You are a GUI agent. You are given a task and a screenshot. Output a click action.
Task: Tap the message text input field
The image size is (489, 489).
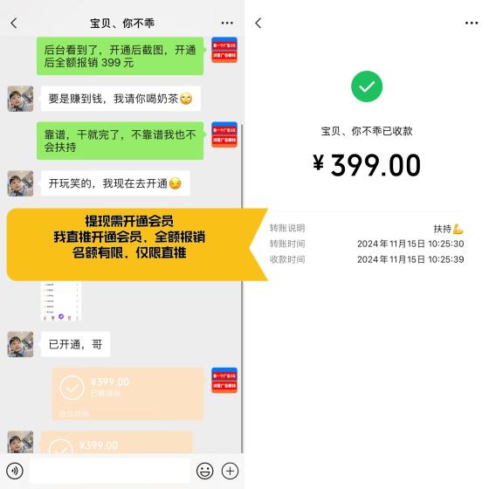coord(110,471)
